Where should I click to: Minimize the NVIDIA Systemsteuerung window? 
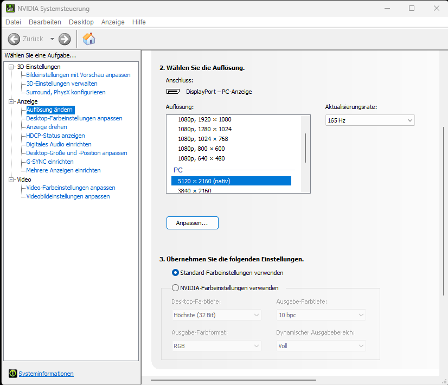[x=387, y=8]
